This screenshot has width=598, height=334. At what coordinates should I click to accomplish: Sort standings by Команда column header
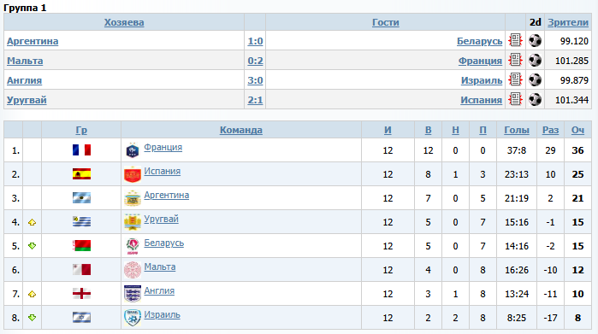pyautogui.click(x=241, y=130)
